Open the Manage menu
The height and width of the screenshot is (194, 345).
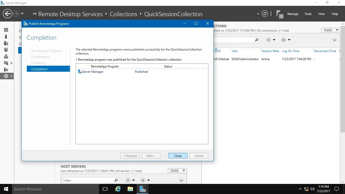pyautogui.click(x=293, y=14)
